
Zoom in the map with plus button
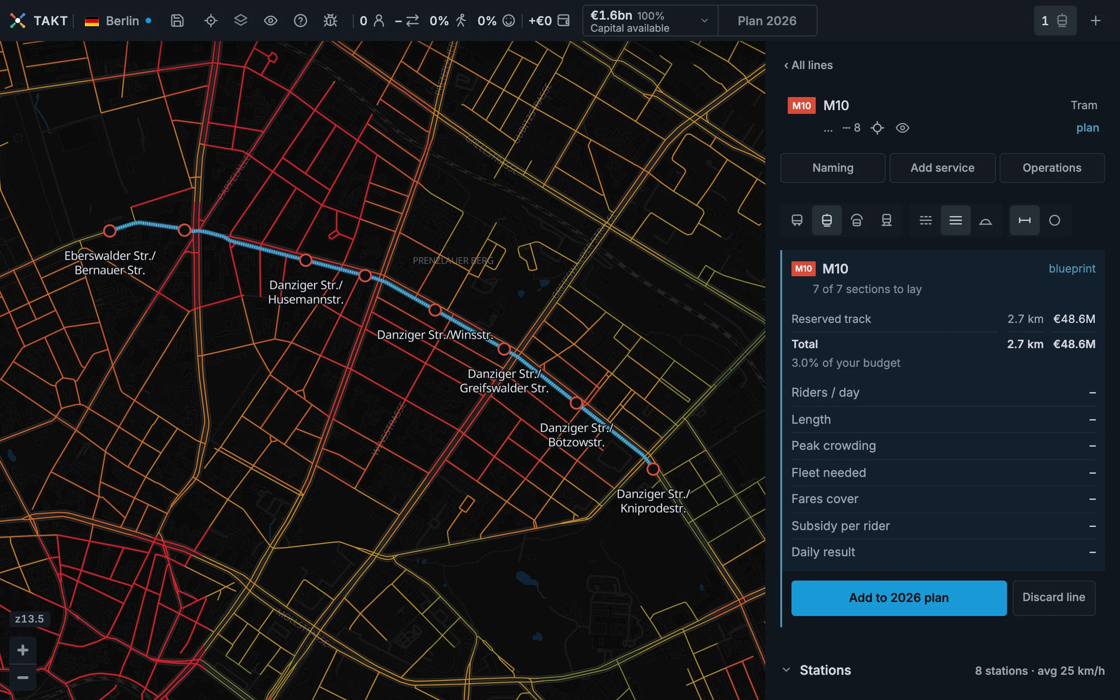click(23, 650)
